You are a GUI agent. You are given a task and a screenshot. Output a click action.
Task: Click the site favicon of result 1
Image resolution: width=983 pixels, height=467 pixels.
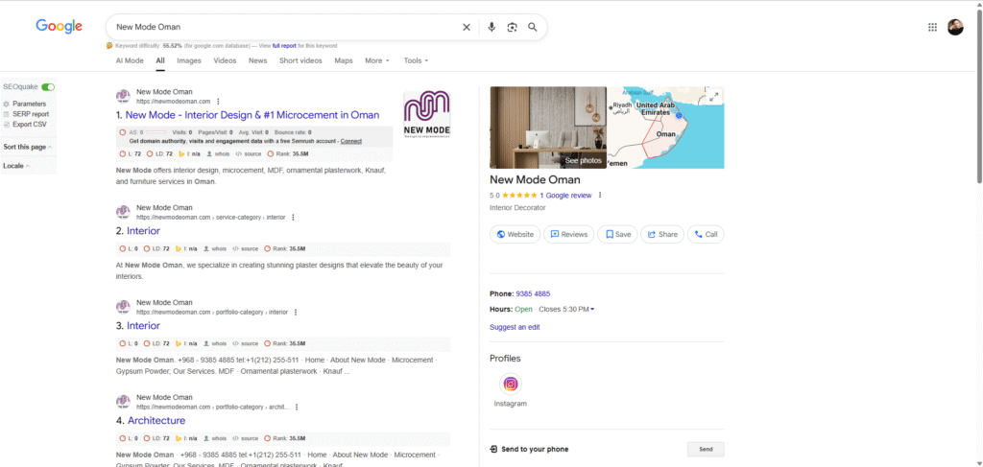(123, 97)
